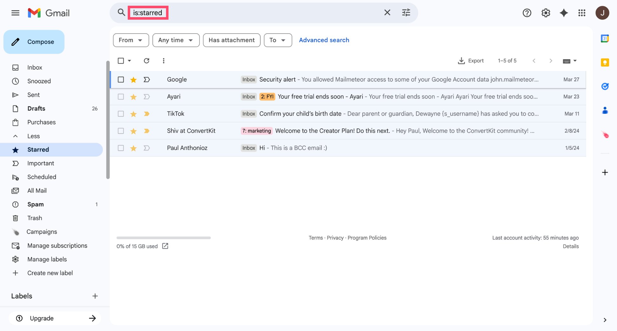Click the search magnifier icon
This screenshot has width=617, height=331.
pos(121,13)
